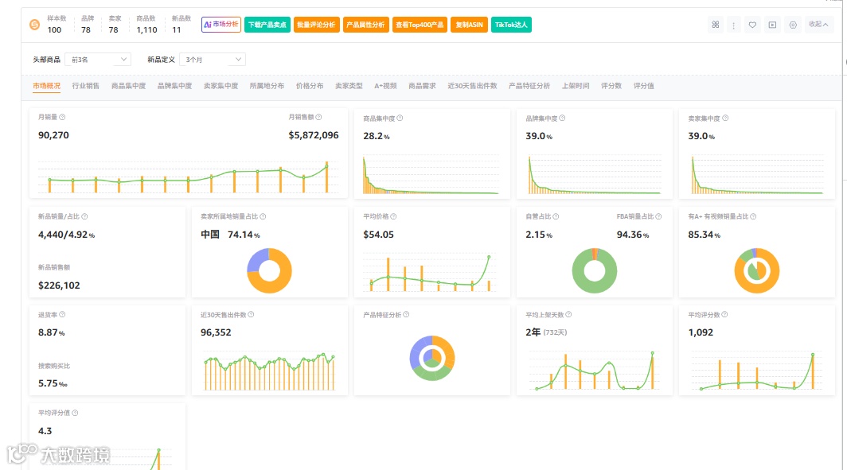Screen dimensions: 847x470
Task: Switch to the 评分数 tab
Action: tap(611, 86)
